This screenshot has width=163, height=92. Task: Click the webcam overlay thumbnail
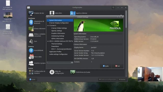coord(150,74)
